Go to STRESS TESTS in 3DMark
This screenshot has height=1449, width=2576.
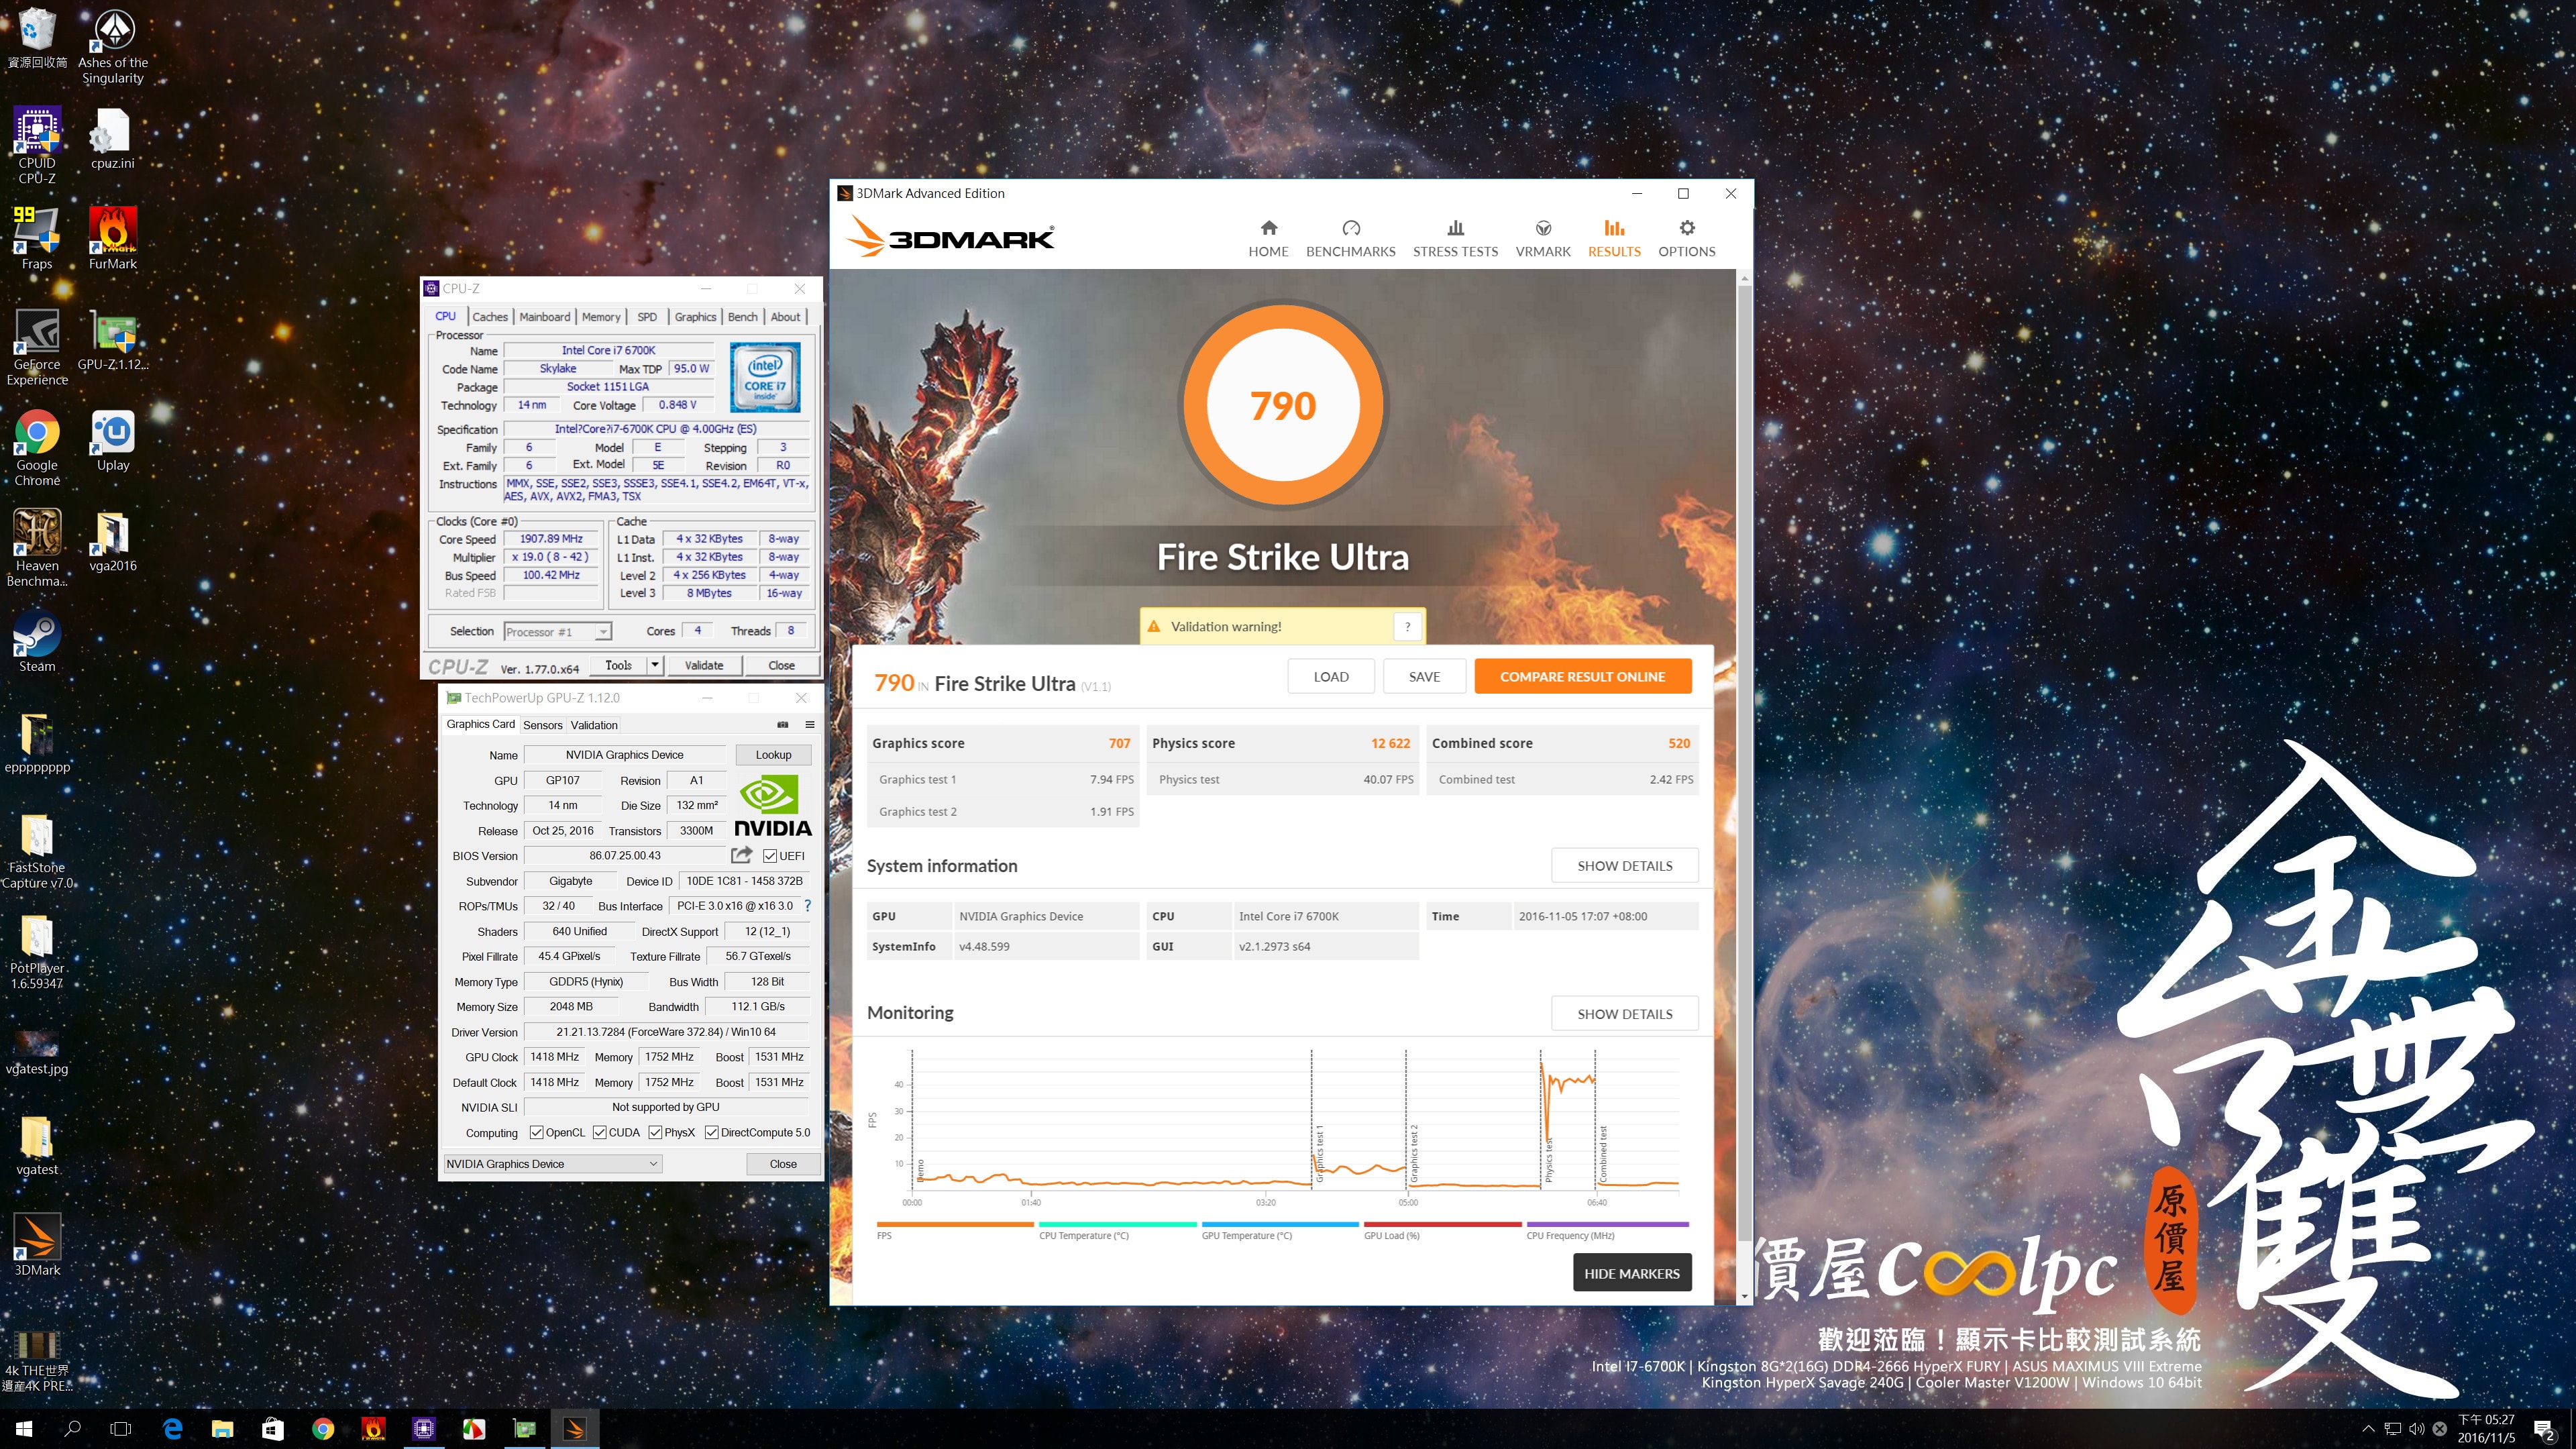point(1455,239)
